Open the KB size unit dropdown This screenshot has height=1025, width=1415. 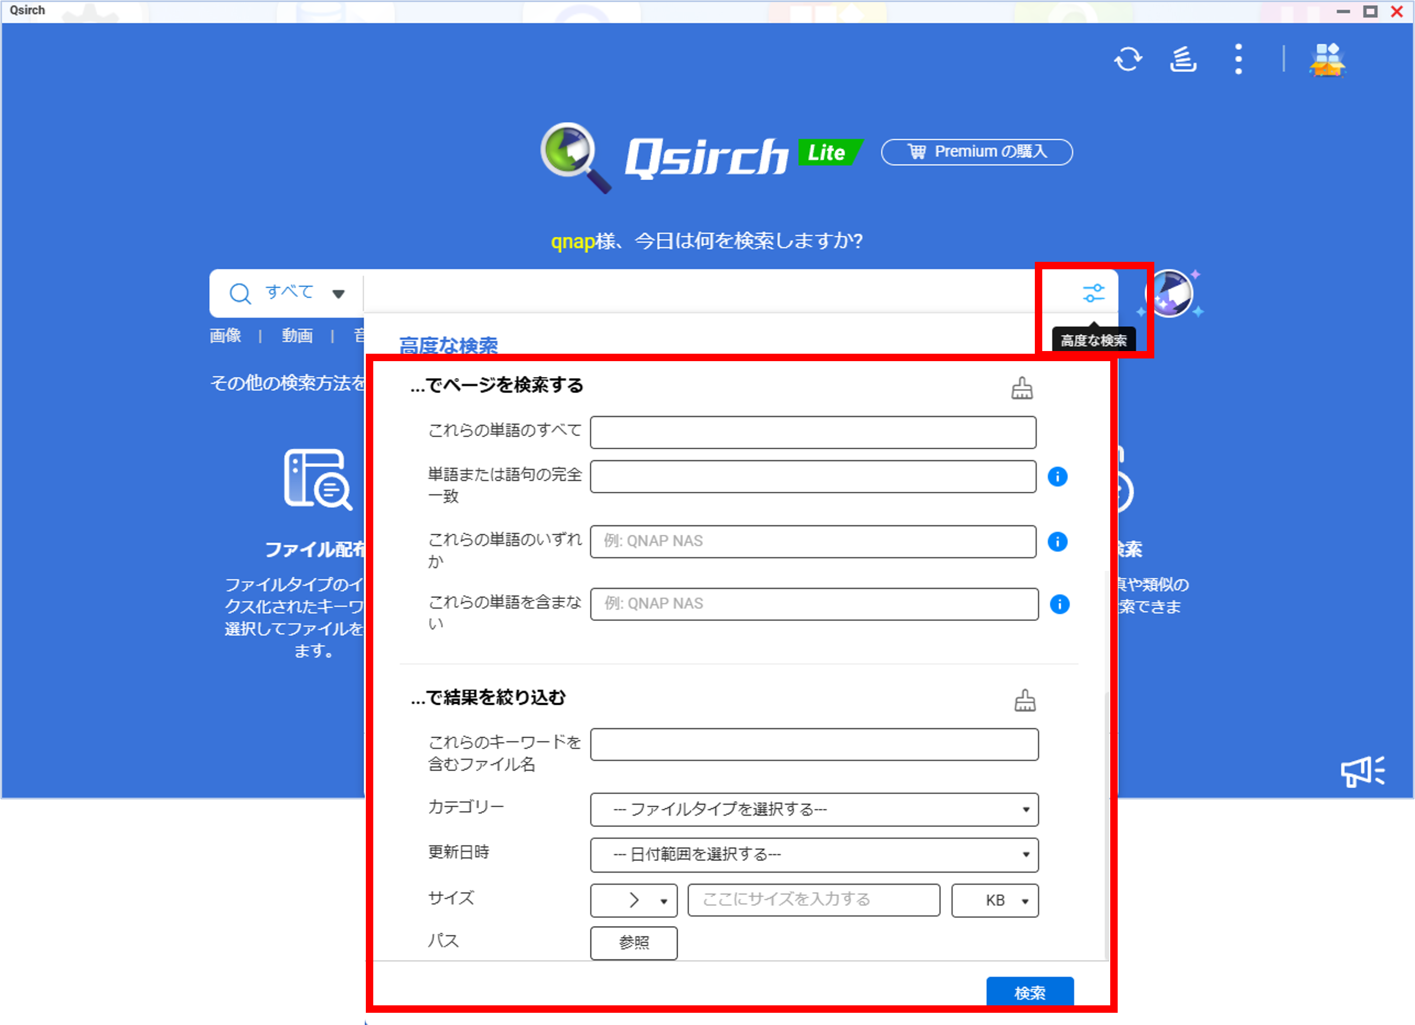[995, 900]
